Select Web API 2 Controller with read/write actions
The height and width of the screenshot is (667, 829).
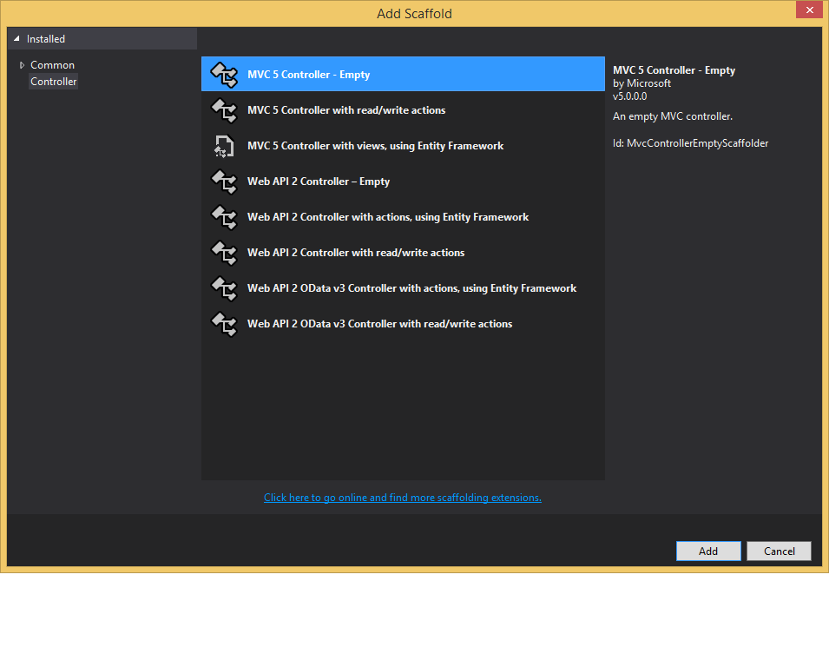pos(403,253)
